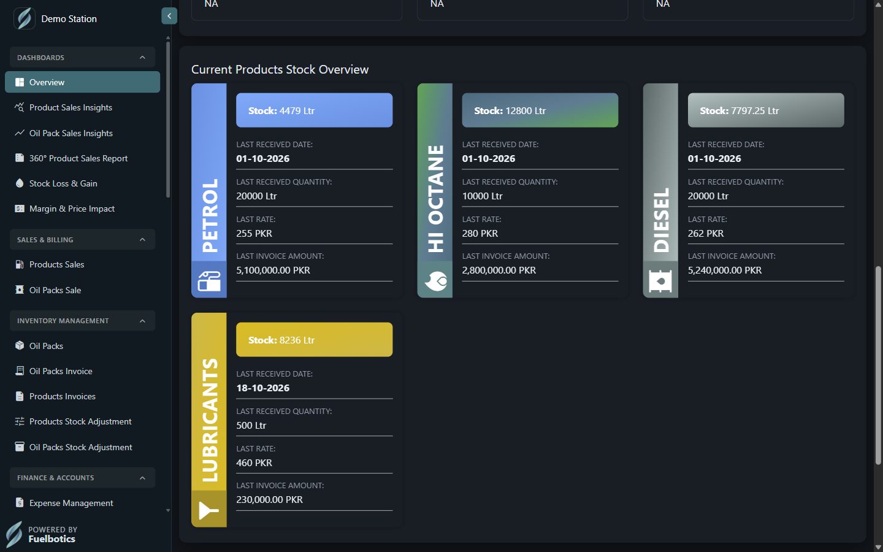Collapse the Finance & Accounts section chevron
883x552 pixels.
point(142,478)
